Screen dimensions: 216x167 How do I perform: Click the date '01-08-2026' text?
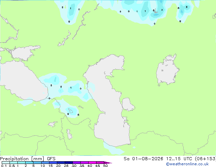(x=148, y=159)
